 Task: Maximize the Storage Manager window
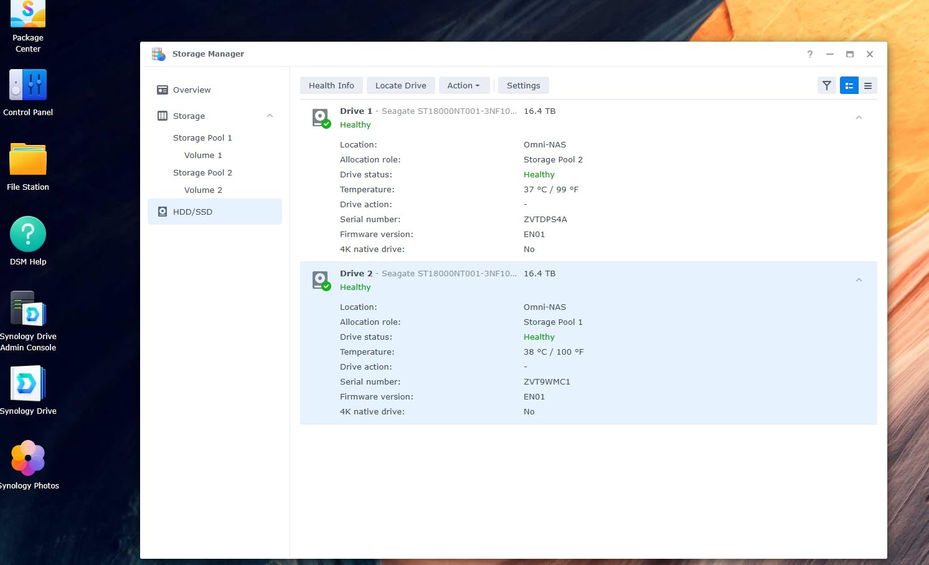coord(850,54)
